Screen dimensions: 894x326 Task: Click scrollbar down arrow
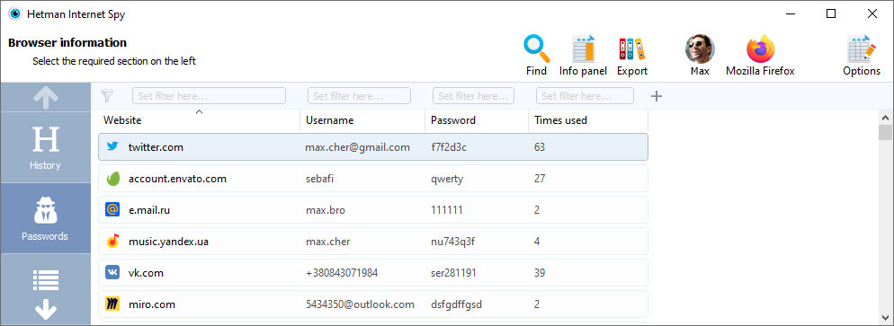[885, 317]
